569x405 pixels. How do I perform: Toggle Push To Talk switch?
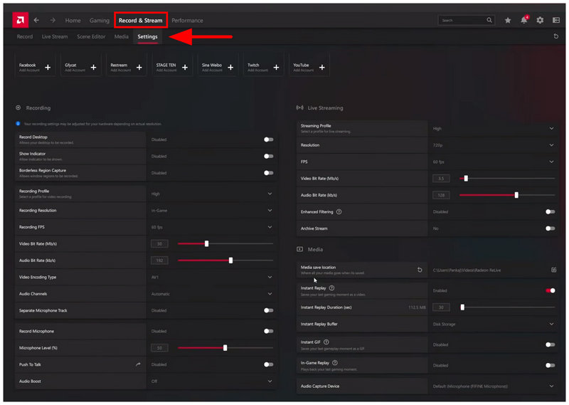269,364
